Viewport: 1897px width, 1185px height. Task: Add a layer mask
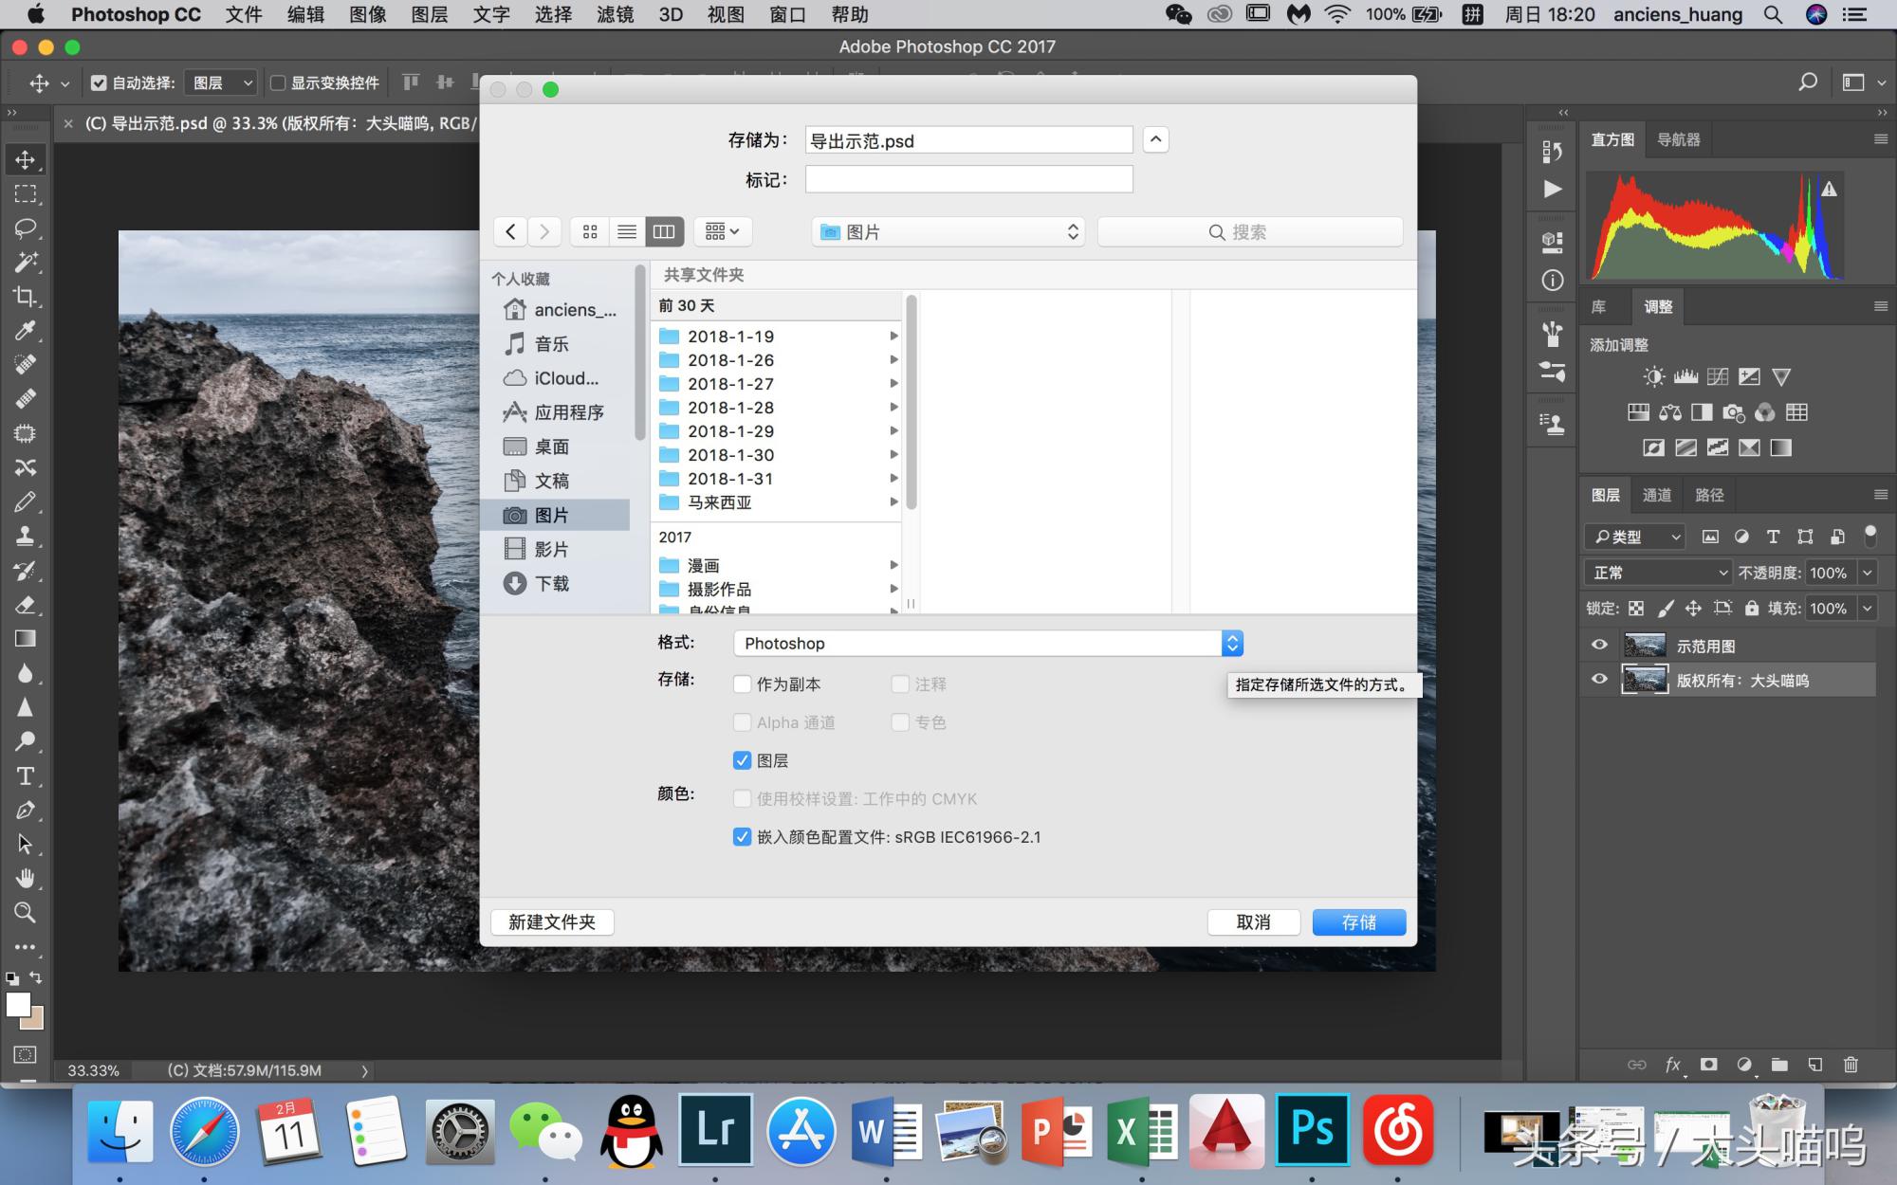pos(1708,1065)
